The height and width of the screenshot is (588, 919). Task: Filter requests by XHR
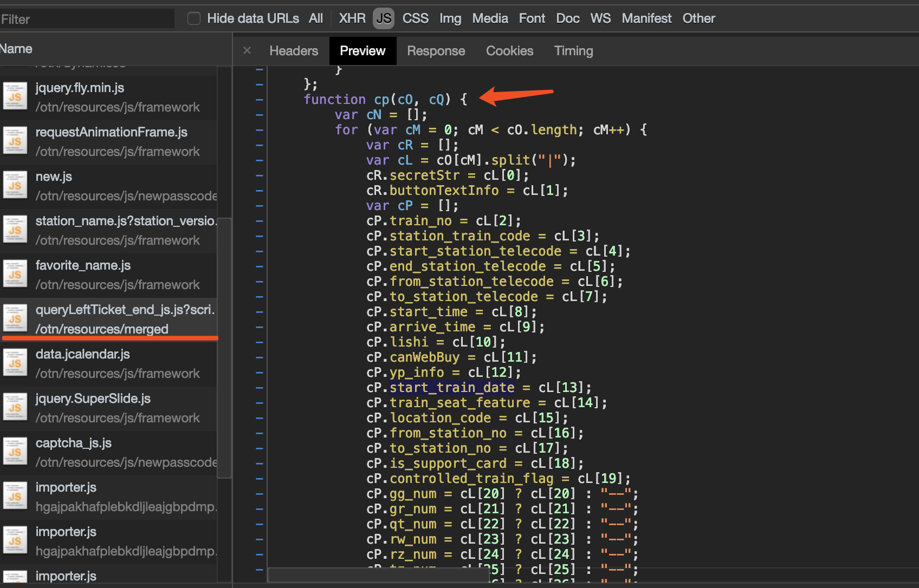click(x=352, y=18)
